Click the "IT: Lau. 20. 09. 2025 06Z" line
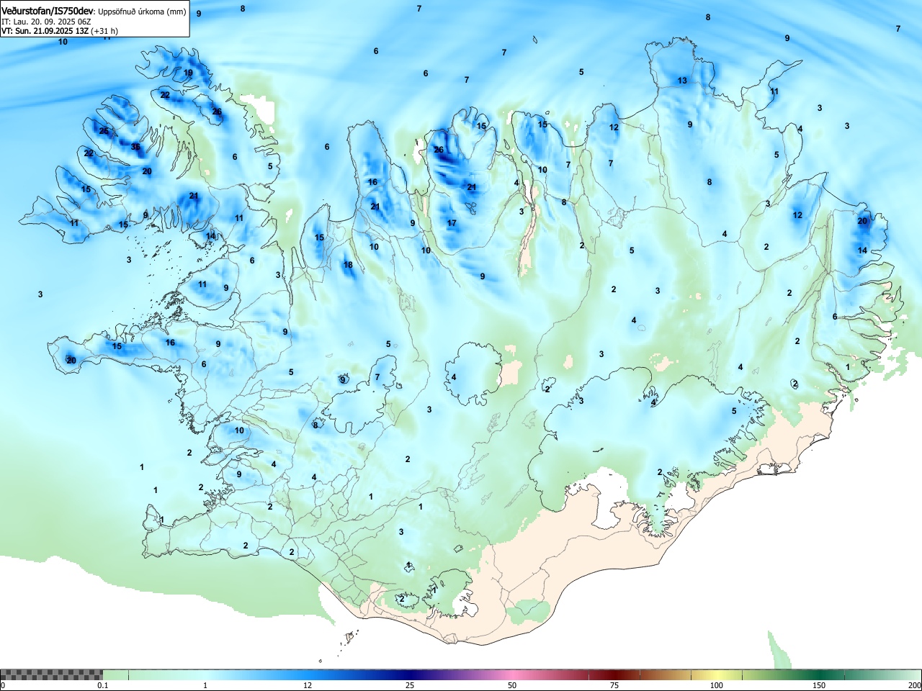Viewport: 922px width, 691px height. pos(46,22)
